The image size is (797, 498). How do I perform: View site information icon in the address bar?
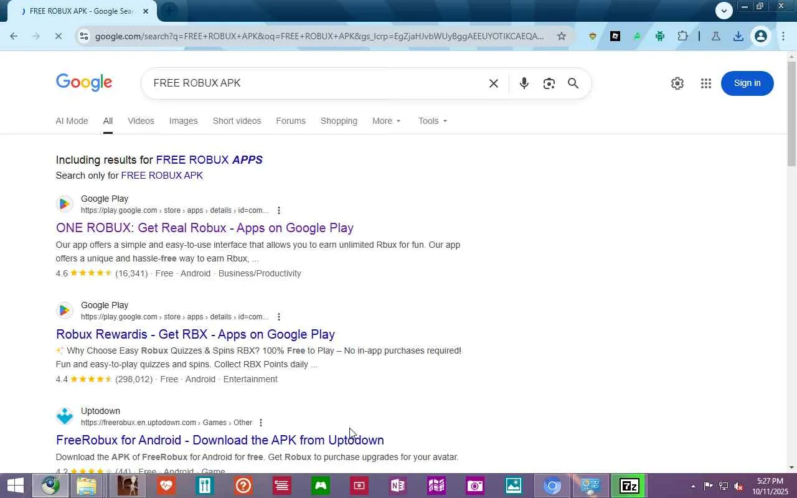coord(83,36)
